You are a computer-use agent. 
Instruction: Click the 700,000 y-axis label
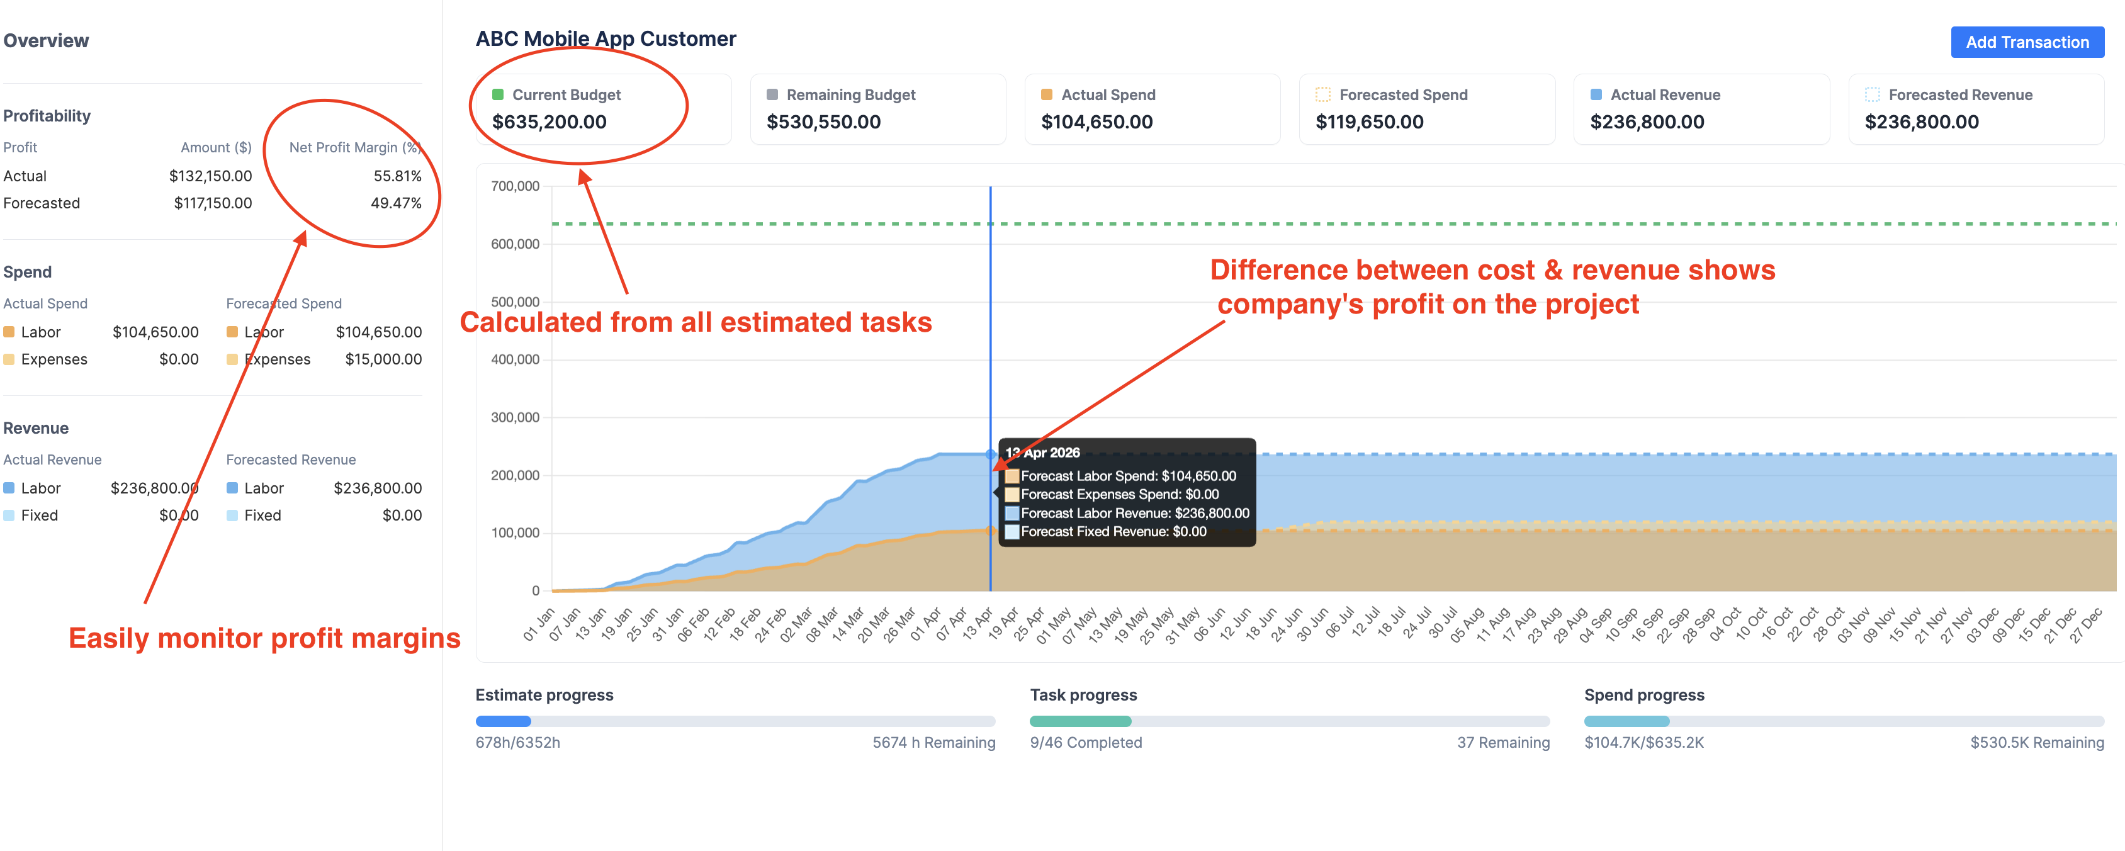(515, 186)
